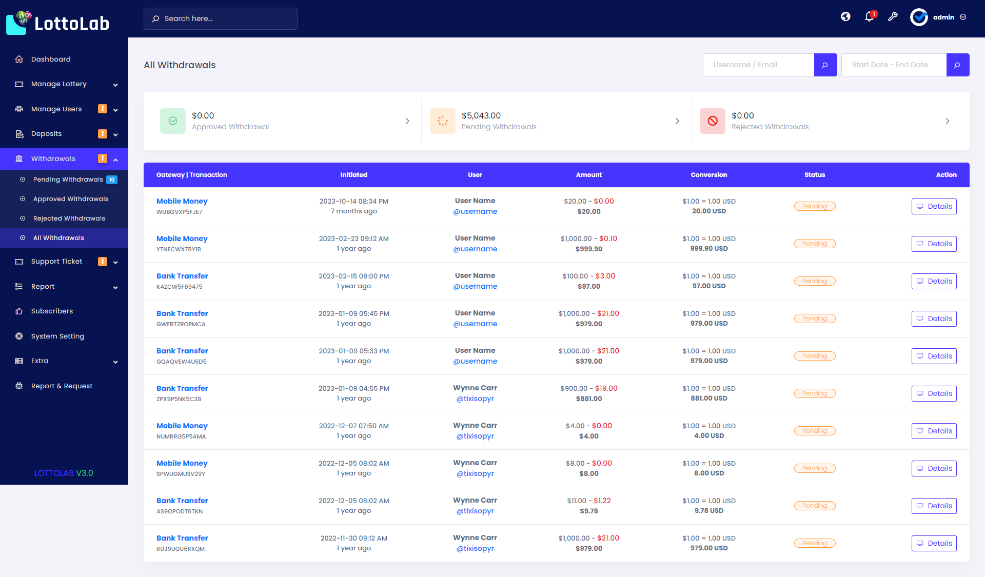985x577 pixels.
Task: Click the @tixisopyr username link
Action: [x=475, y=399]
